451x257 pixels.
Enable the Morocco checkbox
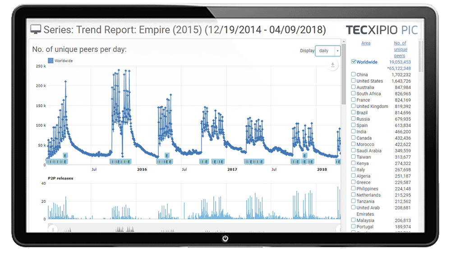pos(354,144)
